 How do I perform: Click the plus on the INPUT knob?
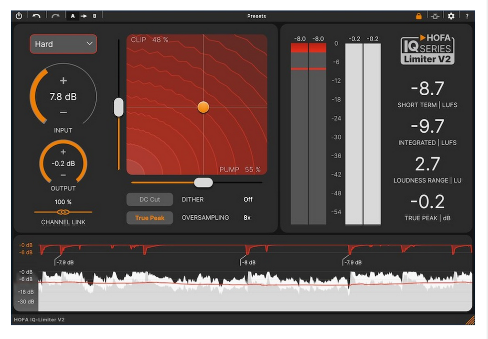[x=63, y=80]
